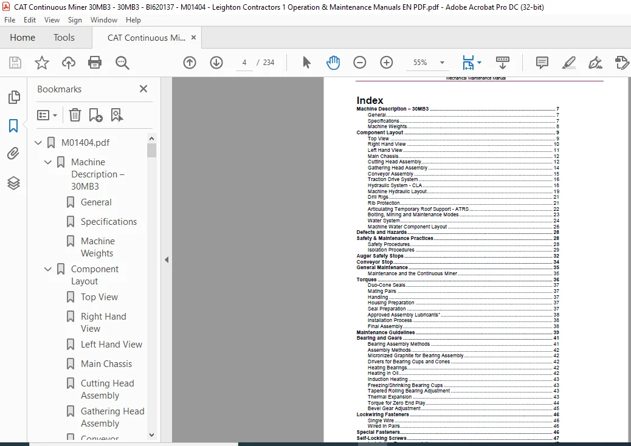Open the share file tool icon
The width and height of the screenshot is (631, 446).
pos(622,63)
